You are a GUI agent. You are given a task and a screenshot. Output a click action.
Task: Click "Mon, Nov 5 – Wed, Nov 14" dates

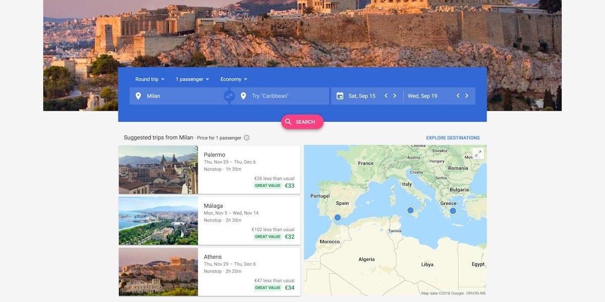pos(231,213)
